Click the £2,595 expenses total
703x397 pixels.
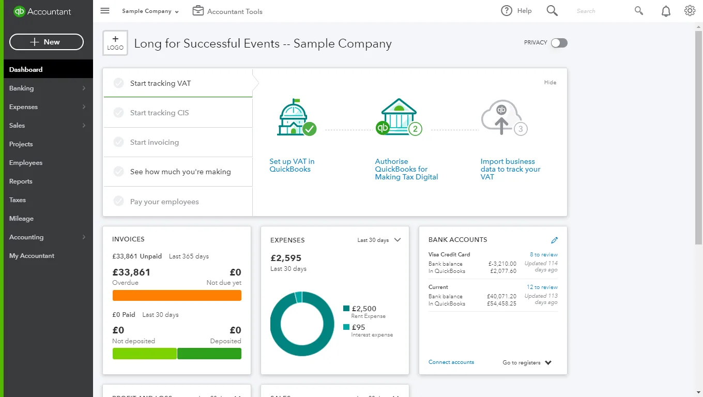286,258
